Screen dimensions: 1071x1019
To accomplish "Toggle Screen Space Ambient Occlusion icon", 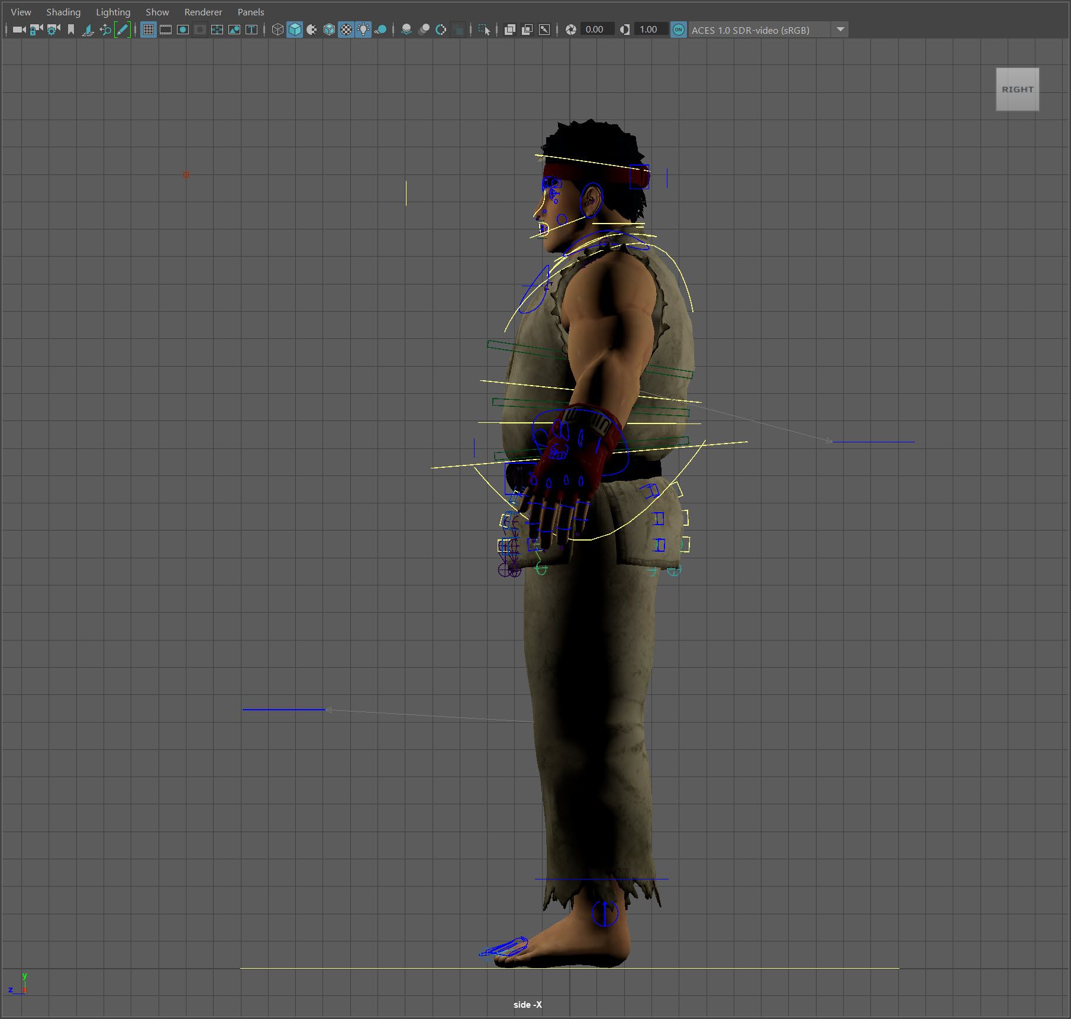I will click(x=407, y=30).
